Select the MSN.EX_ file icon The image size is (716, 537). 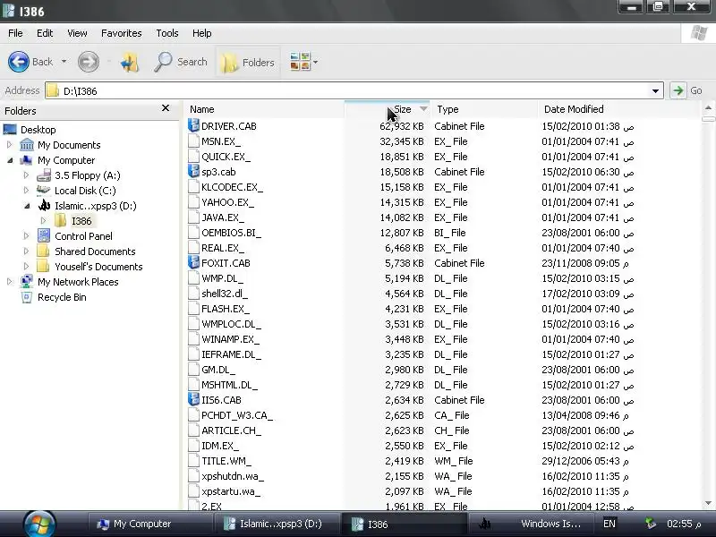(x=194, y=141)
